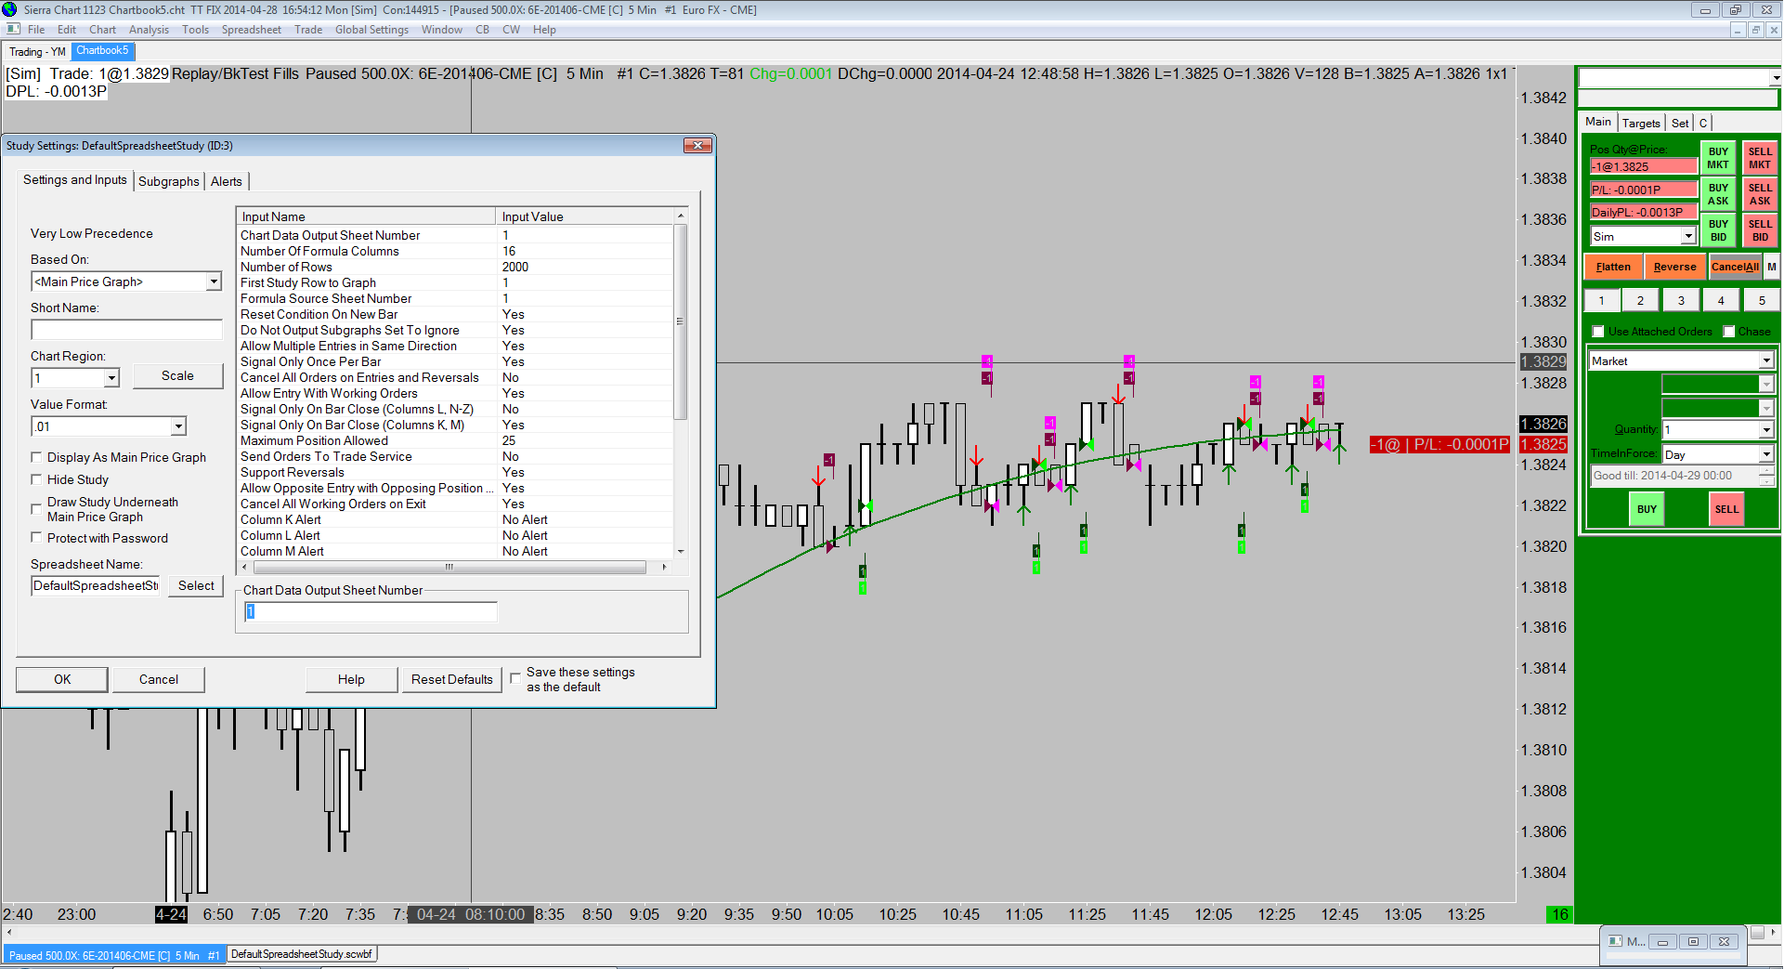Expand the Quantity dropdown
This screenshot has height=969, width=1784.
click(1766, 430)
